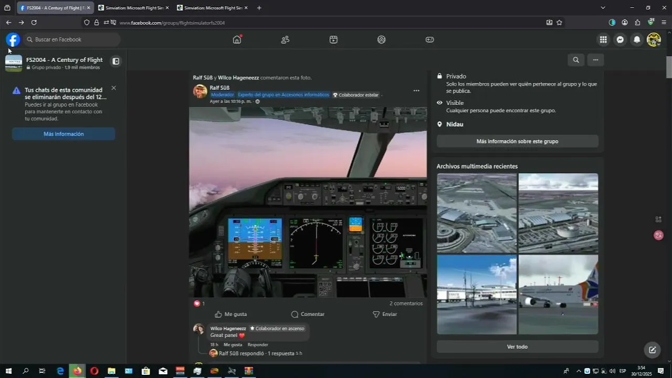
Task: Open Firefox View tab overview icon
Action: pos(7,8)
